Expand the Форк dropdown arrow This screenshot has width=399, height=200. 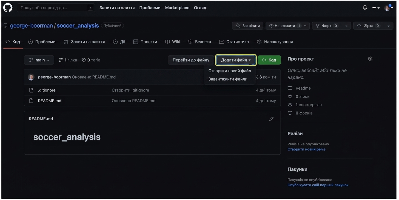pos(346,26)
